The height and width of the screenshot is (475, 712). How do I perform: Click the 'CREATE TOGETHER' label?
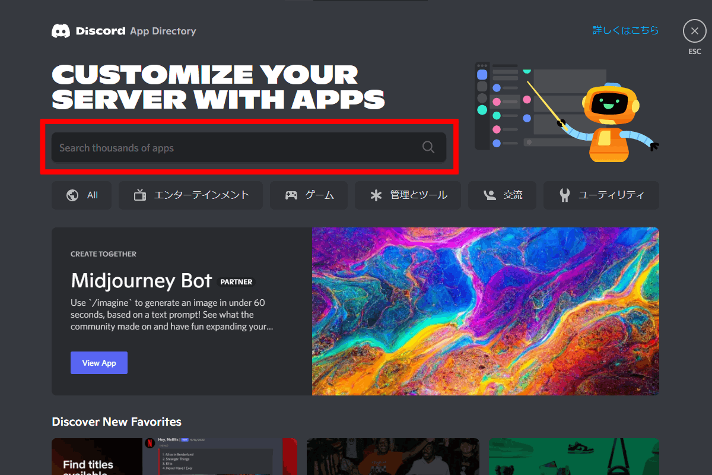103,254
